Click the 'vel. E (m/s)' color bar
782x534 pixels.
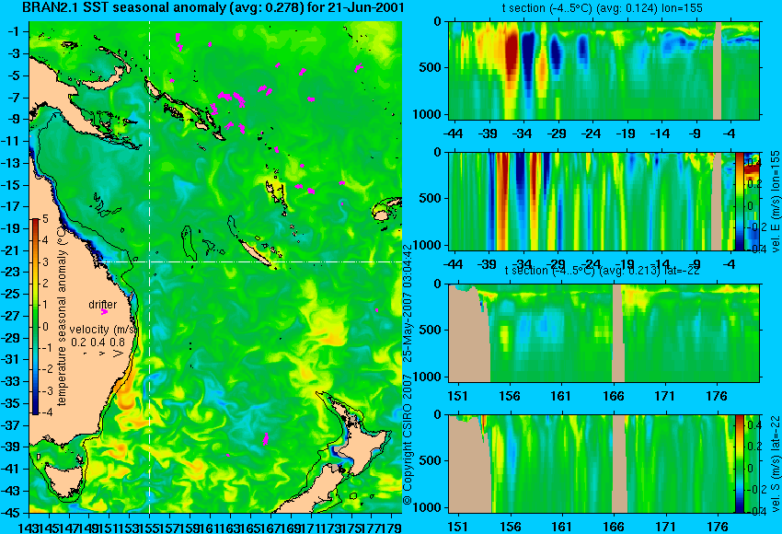[739, 201]
